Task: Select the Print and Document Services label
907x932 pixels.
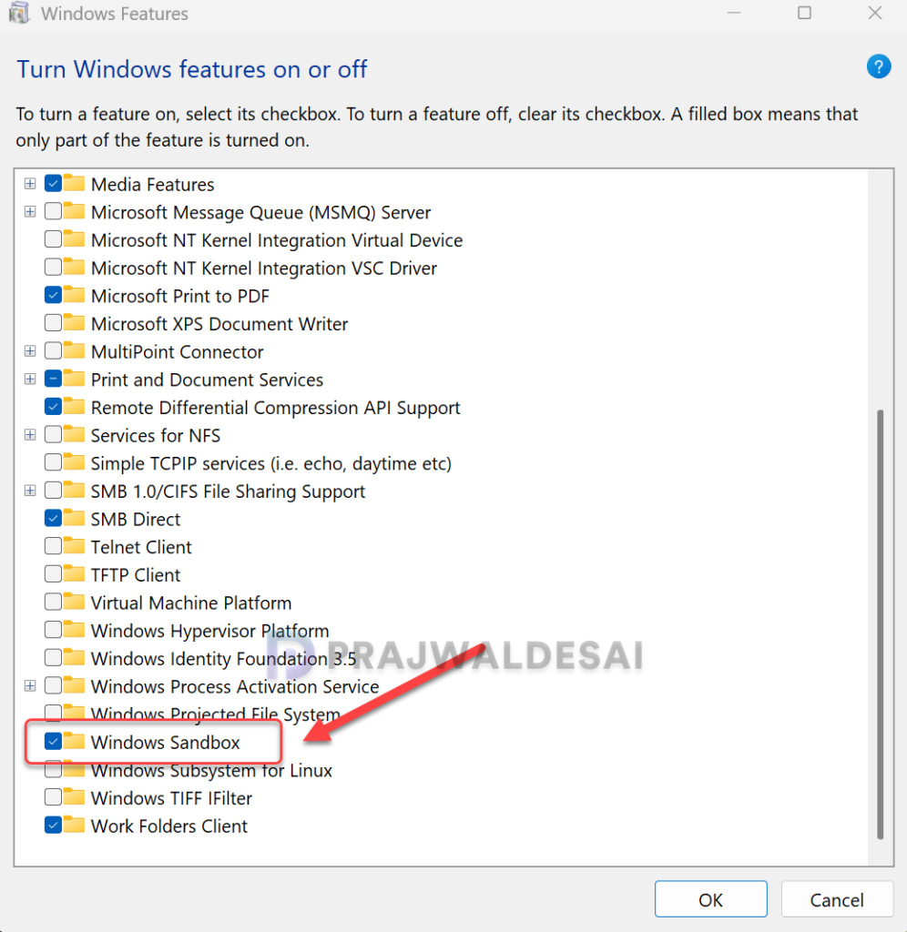Action: click(x=207, y=380)
